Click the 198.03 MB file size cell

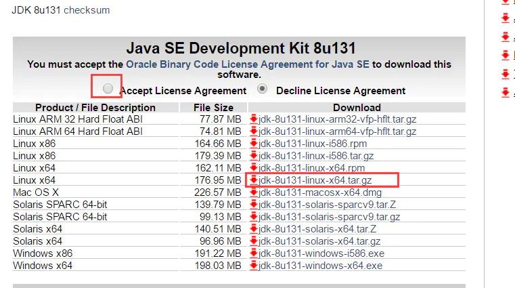pos(213,266)
